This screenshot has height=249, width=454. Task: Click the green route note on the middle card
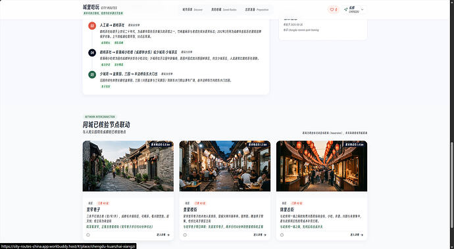223,227
